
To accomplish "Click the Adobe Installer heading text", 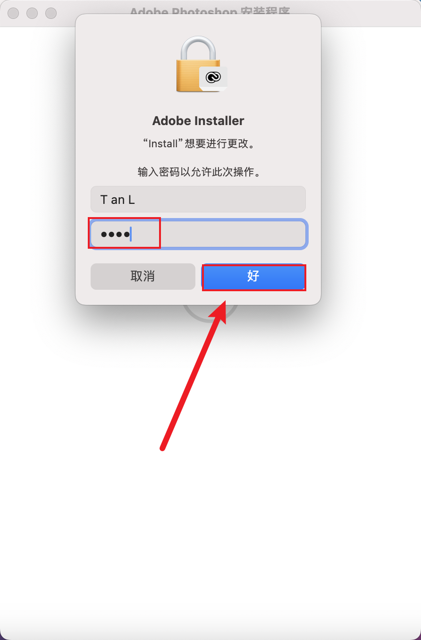I will tap(198, 121).
